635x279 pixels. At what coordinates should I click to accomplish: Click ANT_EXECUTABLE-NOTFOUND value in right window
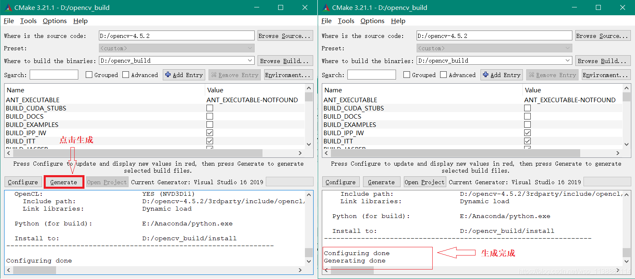[x=570, y=100]
